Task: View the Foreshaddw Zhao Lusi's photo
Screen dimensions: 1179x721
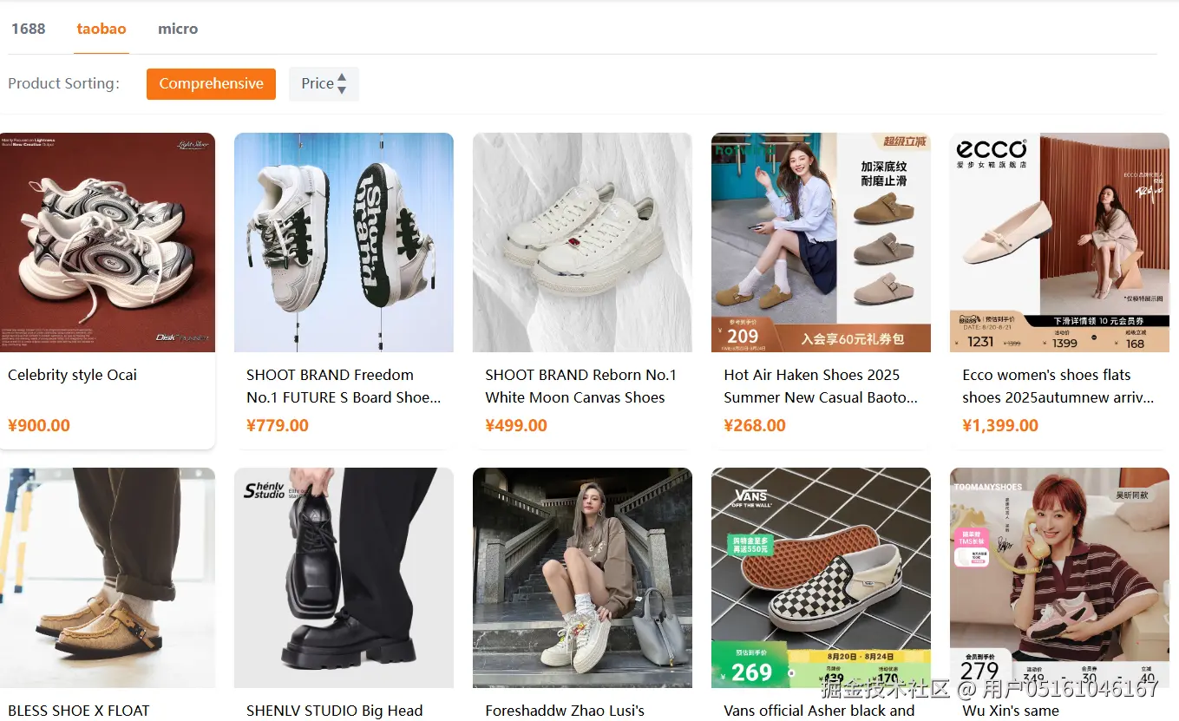Action: [582, 578]
